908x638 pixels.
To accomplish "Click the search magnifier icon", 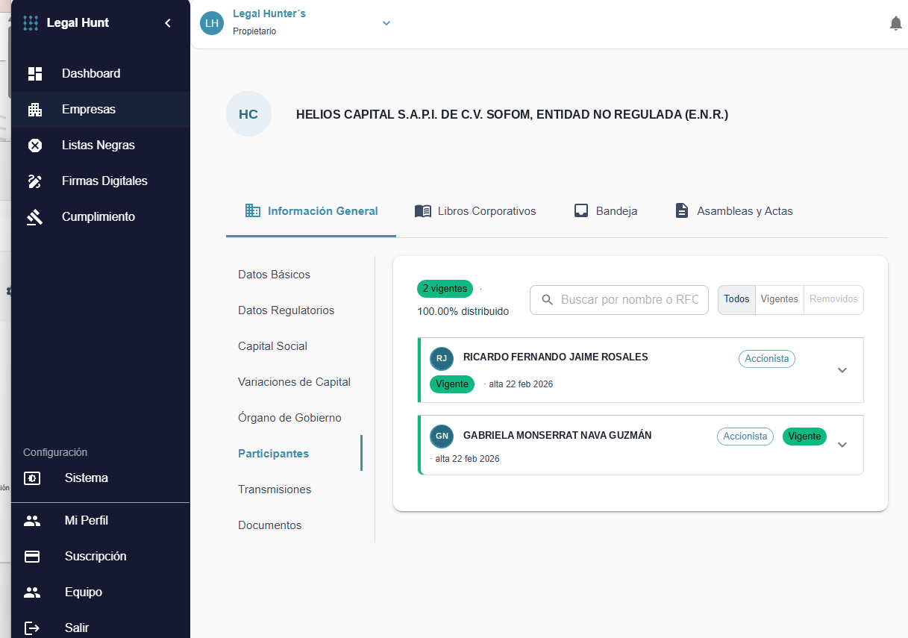I will (x=548, y=299).
